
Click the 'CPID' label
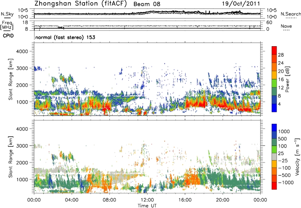click(8, 36)
